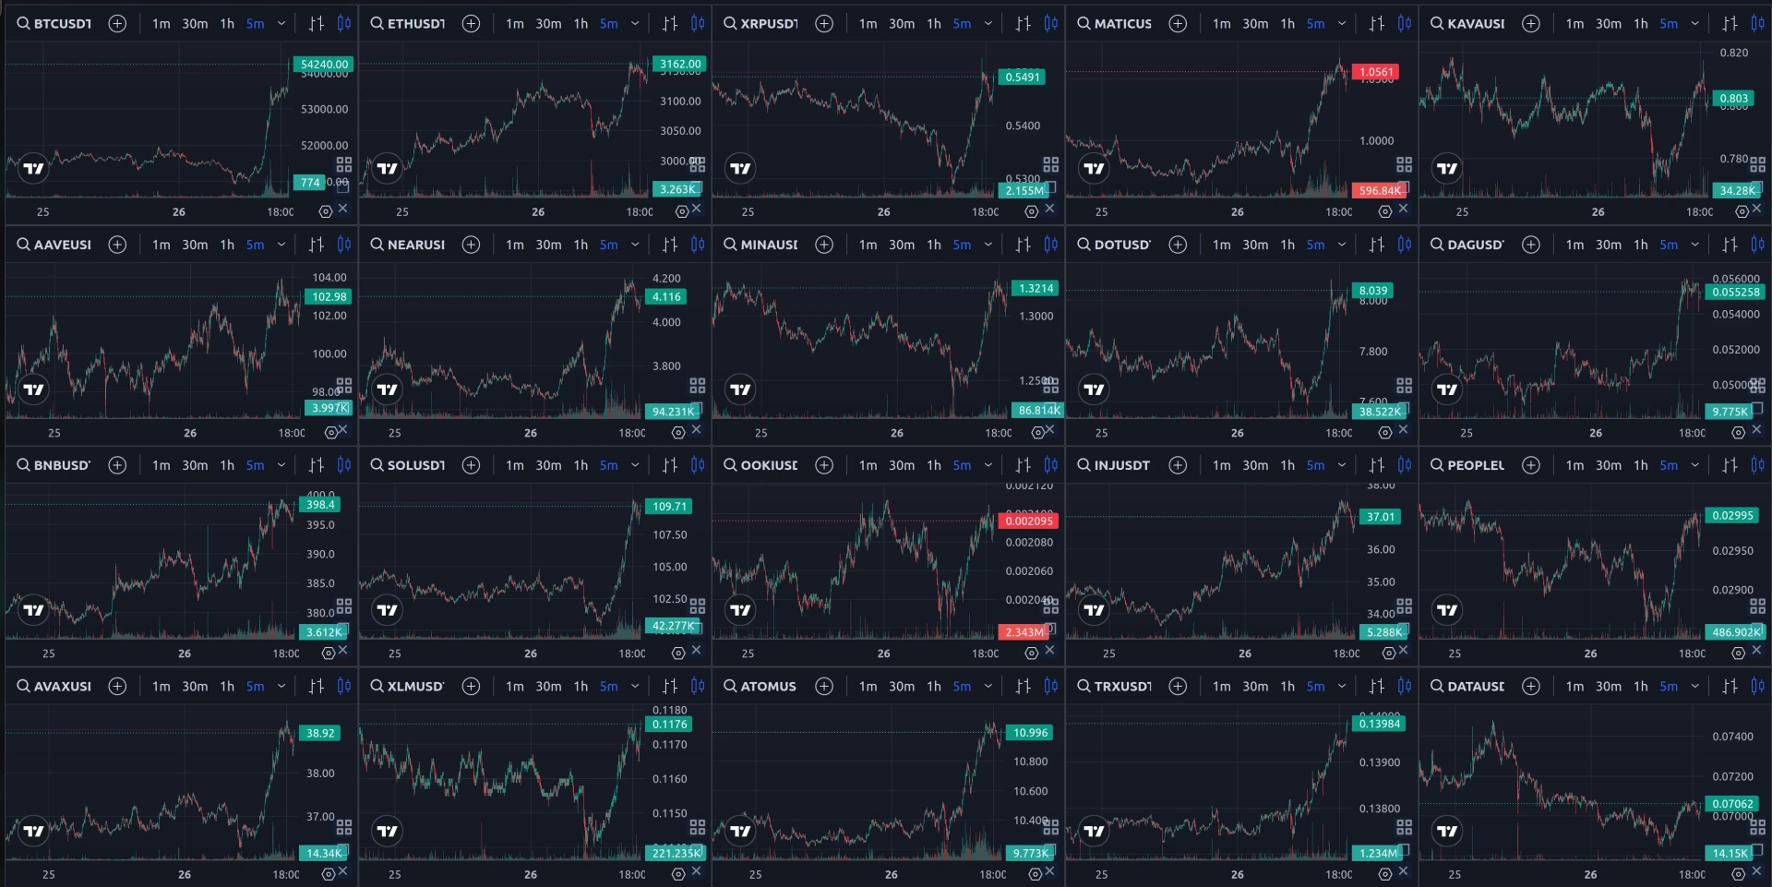Select 1m interval on XLMUSD chart
The image size is (1772, 887).
pyautogui.click(x=515, y=686)
